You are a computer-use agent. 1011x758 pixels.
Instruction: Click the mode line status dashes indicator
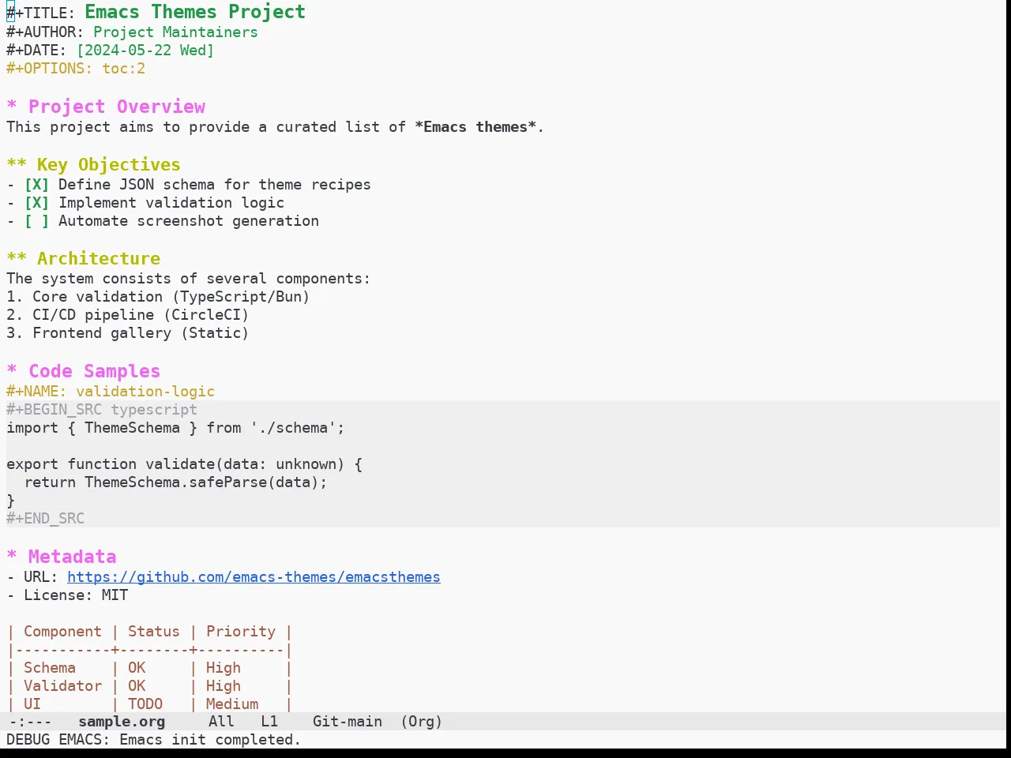click(29, 722)
